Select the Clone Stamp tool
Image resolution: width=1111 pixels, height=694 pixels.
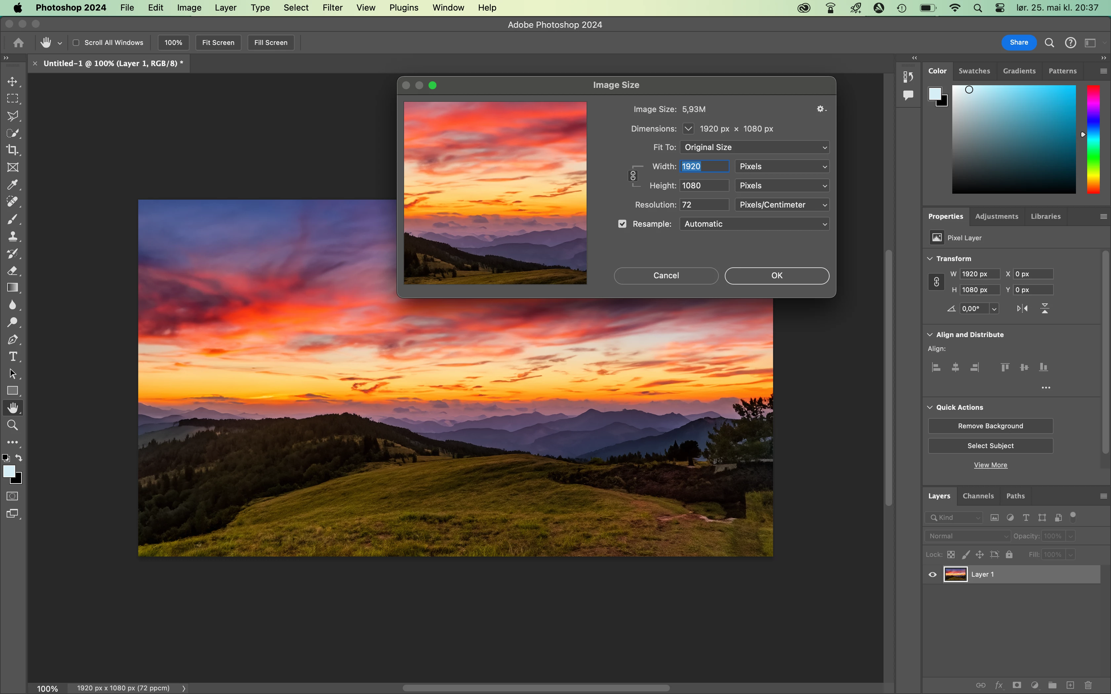pos(12,236)
